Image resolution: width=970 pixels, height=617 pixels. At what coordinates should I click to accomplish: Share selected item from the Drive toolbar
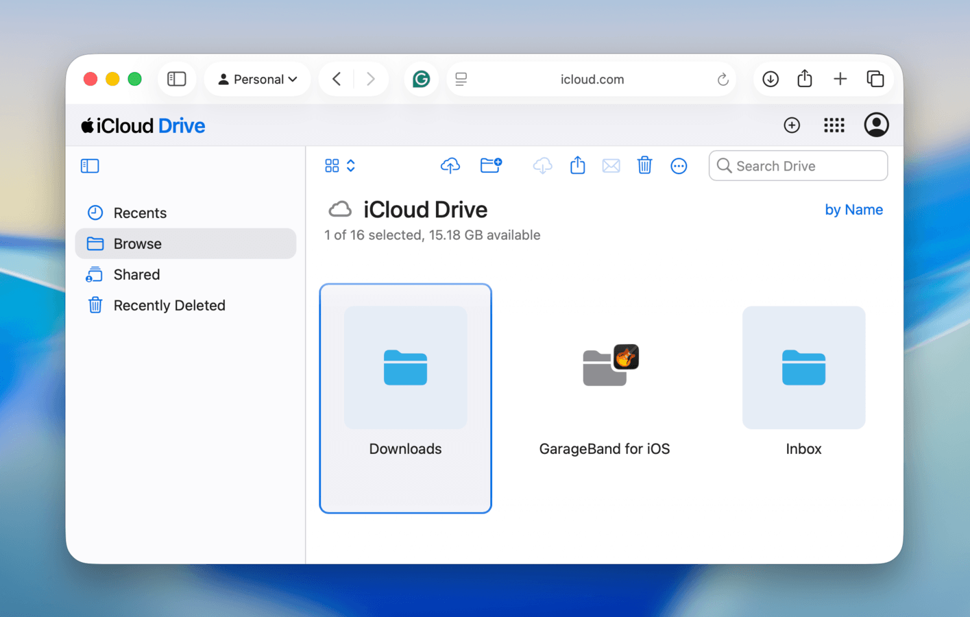[x=578, y=165]
